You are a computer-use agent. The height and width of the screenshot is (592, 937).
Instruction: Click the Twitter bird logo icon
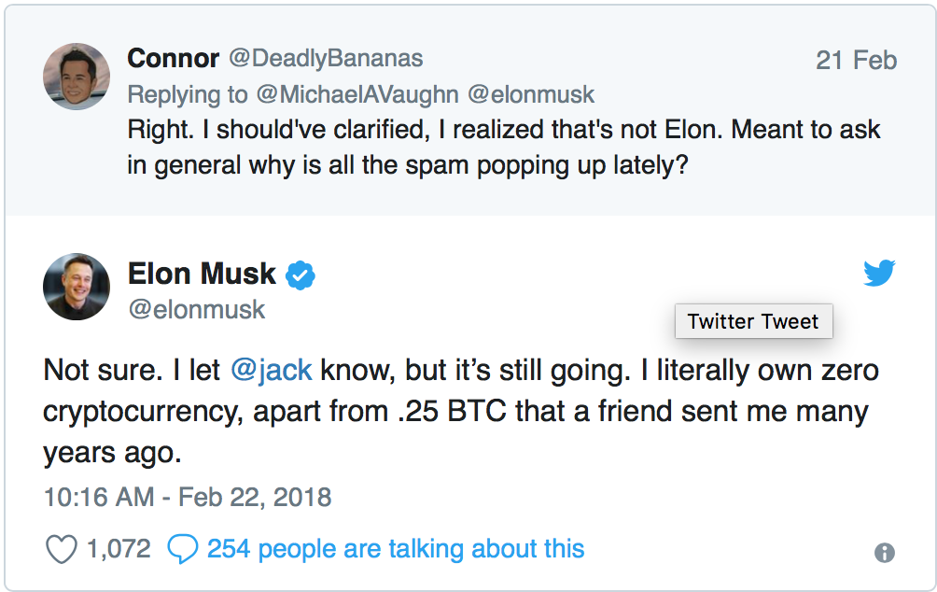[x=879, y=274]
